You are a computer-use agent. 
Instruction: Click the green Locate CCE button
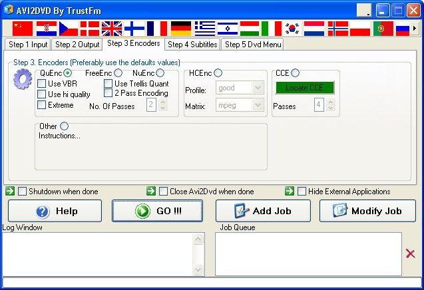pos(305,88)
